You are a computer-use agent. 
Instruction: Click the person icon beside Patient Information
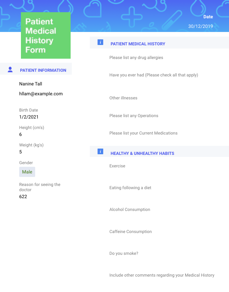(10, 69)
